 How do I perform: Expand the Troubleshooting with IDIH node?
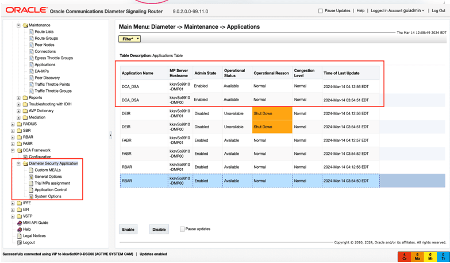tap(18, 104)
